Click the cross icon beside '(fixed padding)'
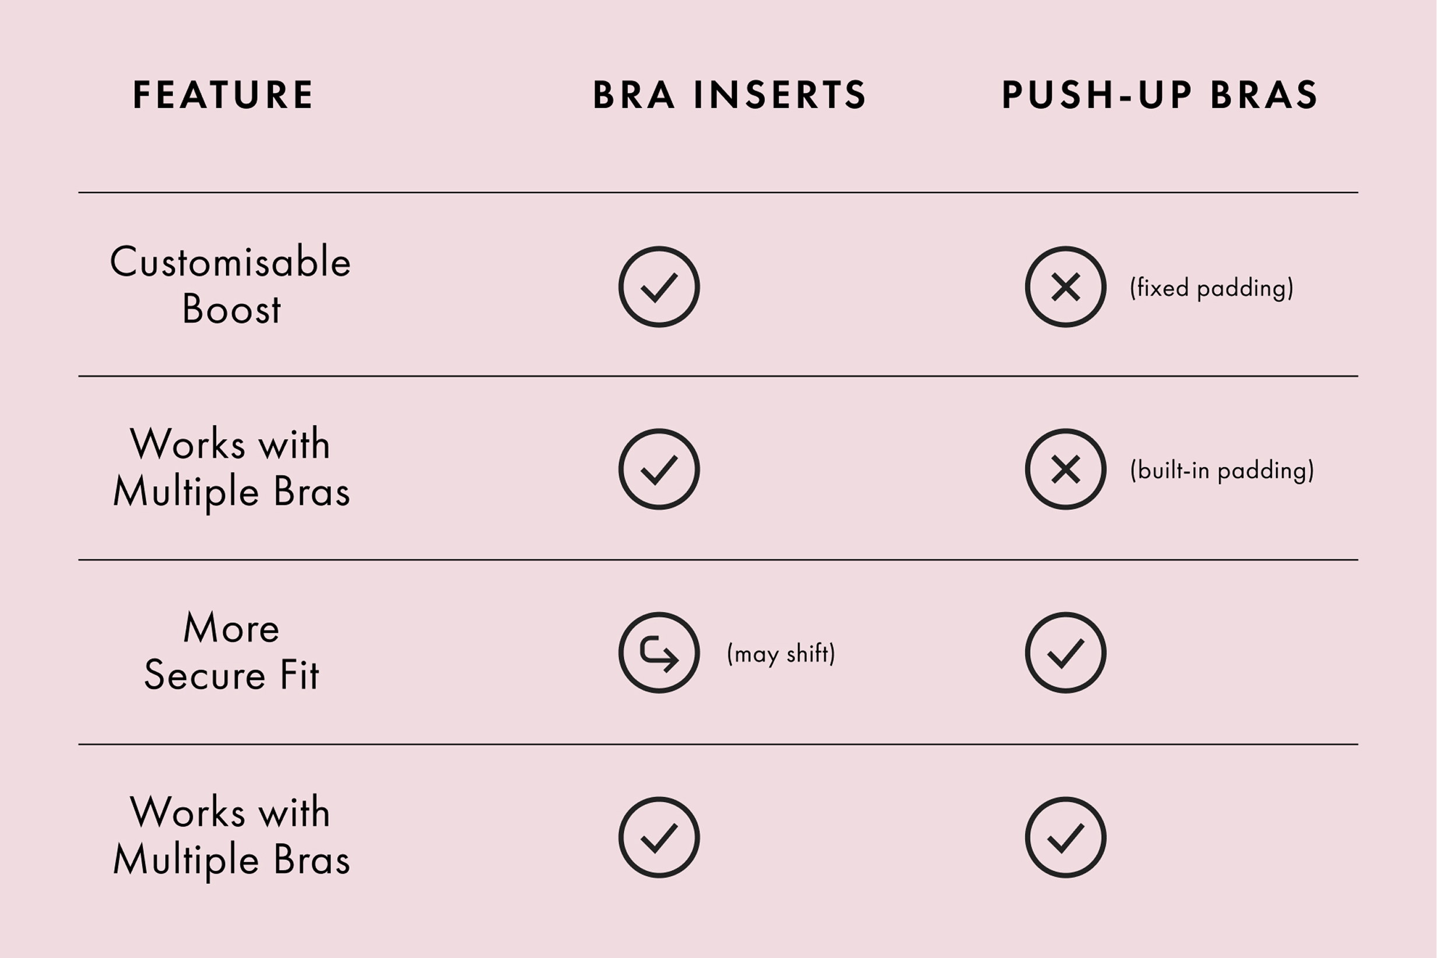This screenshot has width=1437, height=958. coord(1066,287)
